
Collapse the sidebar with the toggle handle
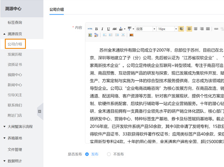[x=40, y=111]
